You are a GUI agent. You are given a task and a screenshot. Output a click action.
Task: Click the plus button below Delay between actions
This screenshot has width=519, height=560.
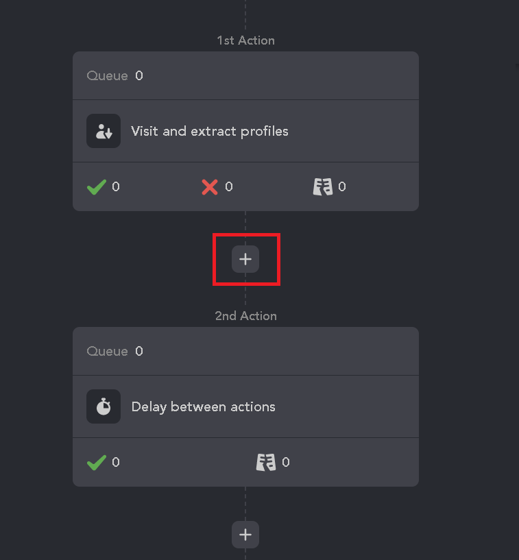tap(245, 535)
